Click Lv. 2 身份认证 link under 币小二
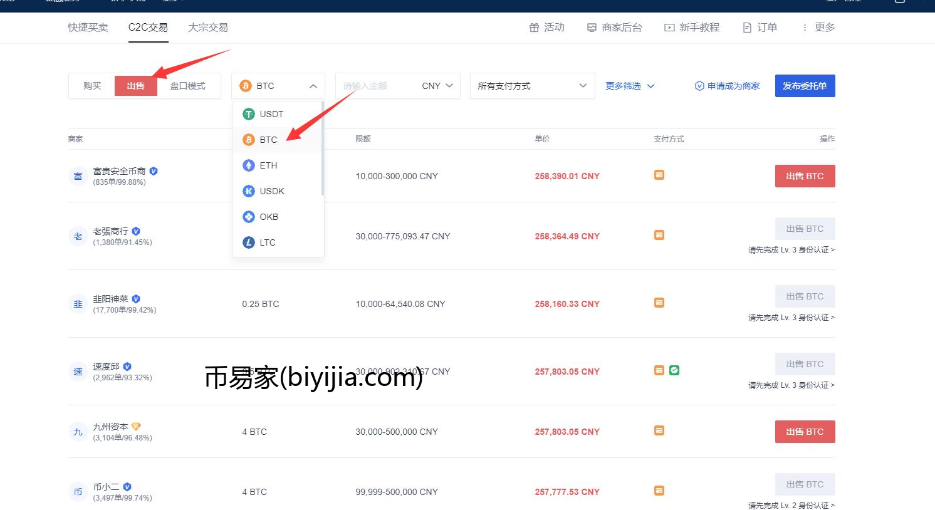 791,506
